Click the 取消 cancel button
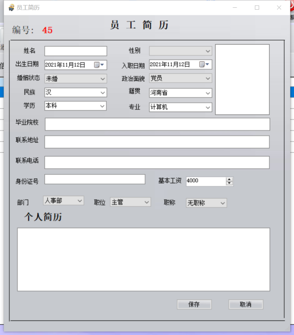294x335 pixels. (x=246, y=304)
